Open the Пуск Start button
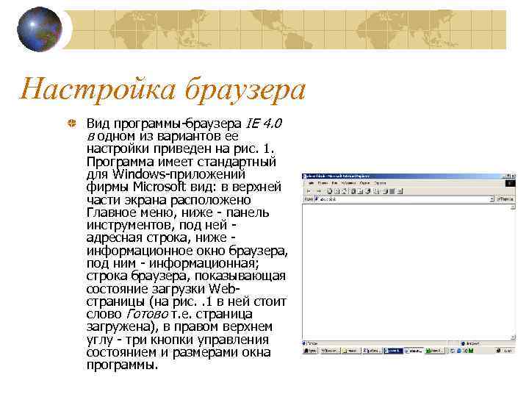This screenshot has height=397, width=529. coord(311,351)
